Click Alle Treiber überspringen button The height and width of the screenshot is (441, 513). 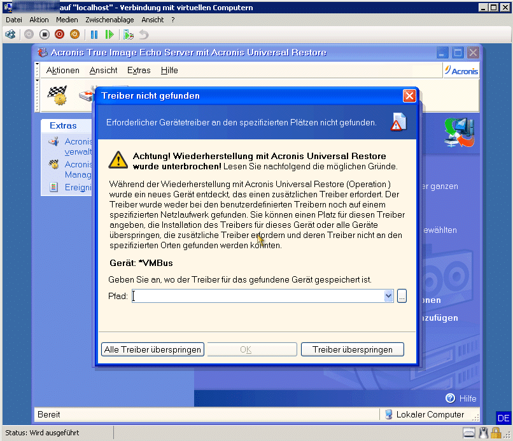tap(153, 349)
